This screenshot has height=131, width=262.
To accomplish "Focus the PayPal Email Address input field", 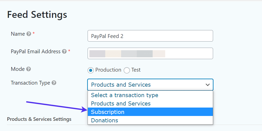I will [x=150, y=54].
